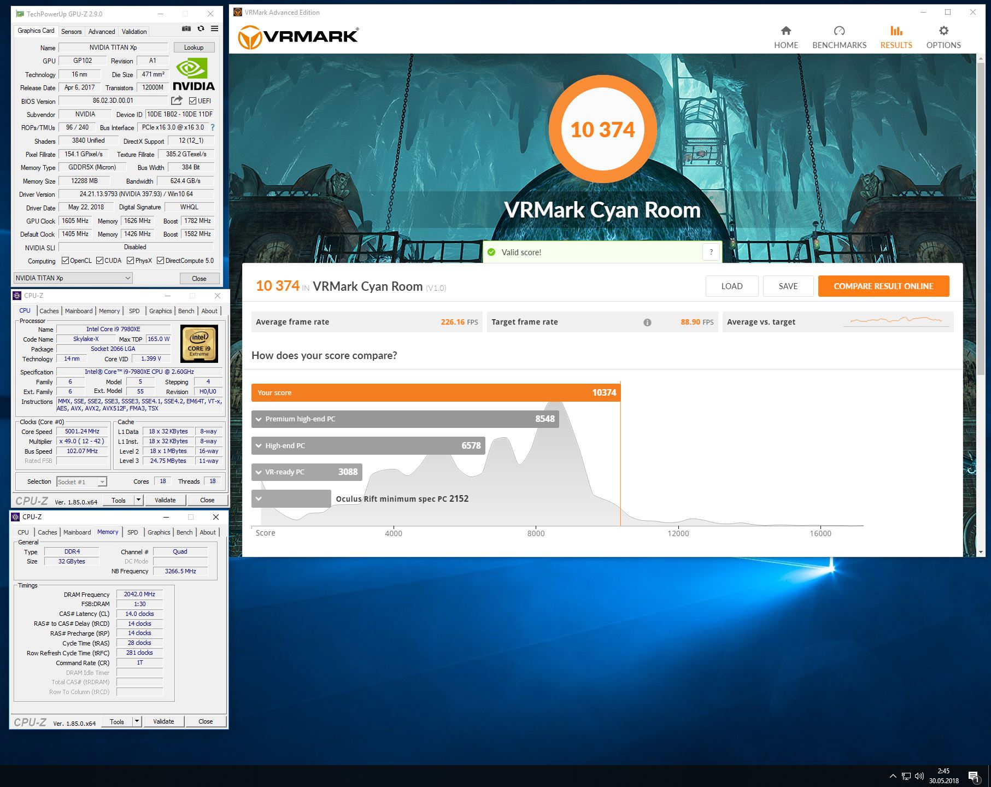Open VRMark Results section

pyautogui.click(x=896, y=37)
